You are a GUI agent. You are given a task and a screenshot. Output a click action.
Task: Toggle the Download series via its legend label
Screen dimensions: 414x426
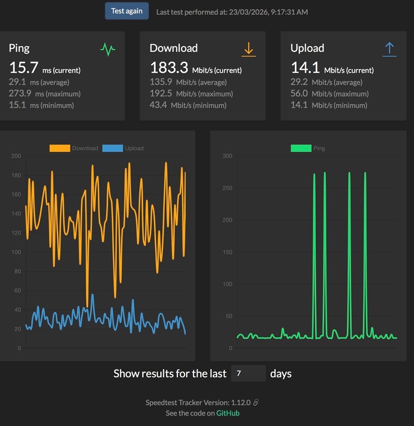(x=85, y=148)
